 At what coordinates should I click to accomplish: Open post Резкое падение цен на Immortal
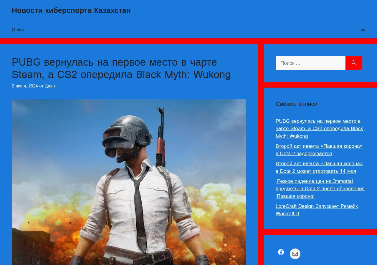tap(320, 188)
